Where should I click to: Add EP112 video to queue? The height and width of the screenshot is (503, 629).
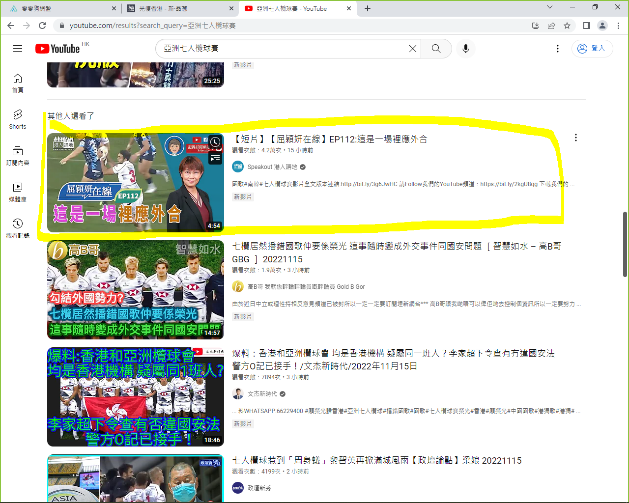click(x=215, y=158)
